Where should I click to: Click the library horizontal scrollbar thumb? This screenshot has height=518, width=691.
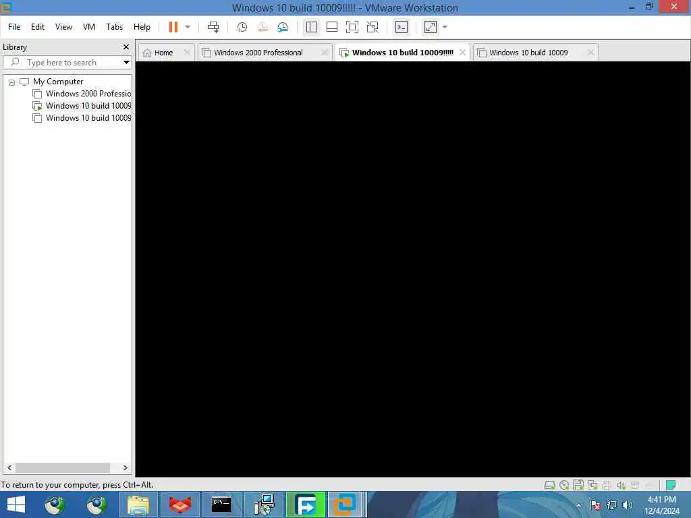pyautogui.click(x=63, y=468)
